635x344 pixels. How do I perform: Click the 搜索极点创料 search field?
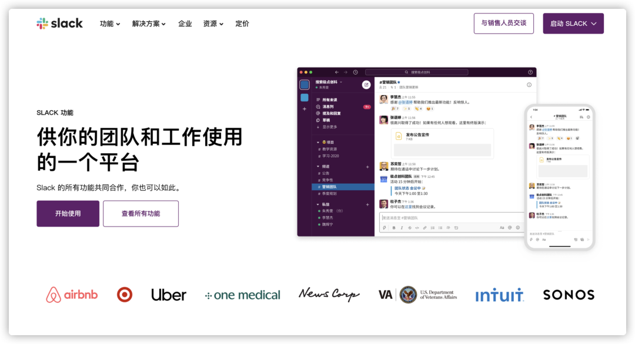[x=416, y=72]
